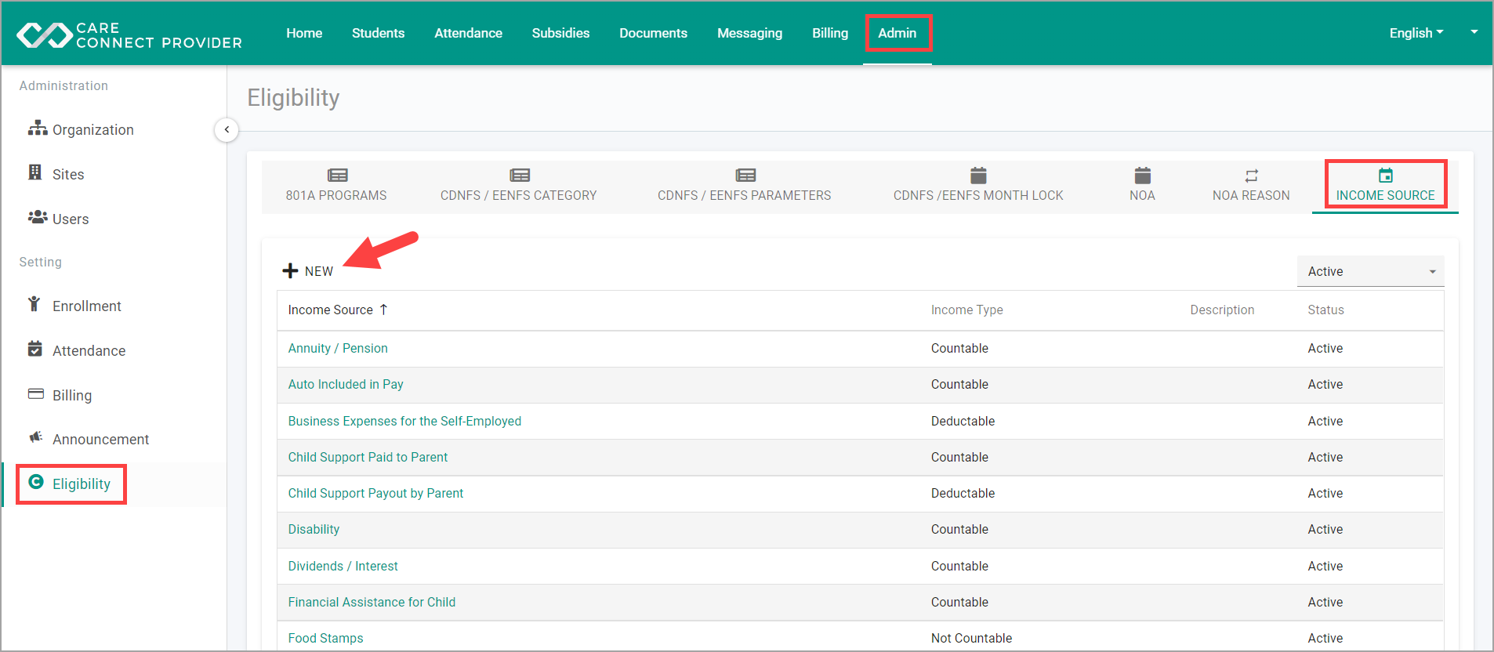
Task: Open the Financial Assistance for Child link
Action: 372,602
